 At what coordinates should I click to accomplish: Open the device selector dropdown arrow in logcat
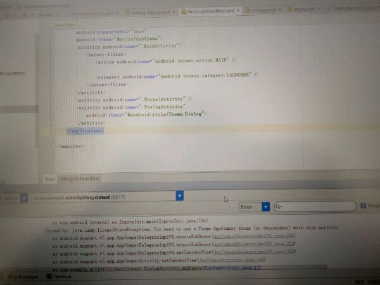(24, 198)
